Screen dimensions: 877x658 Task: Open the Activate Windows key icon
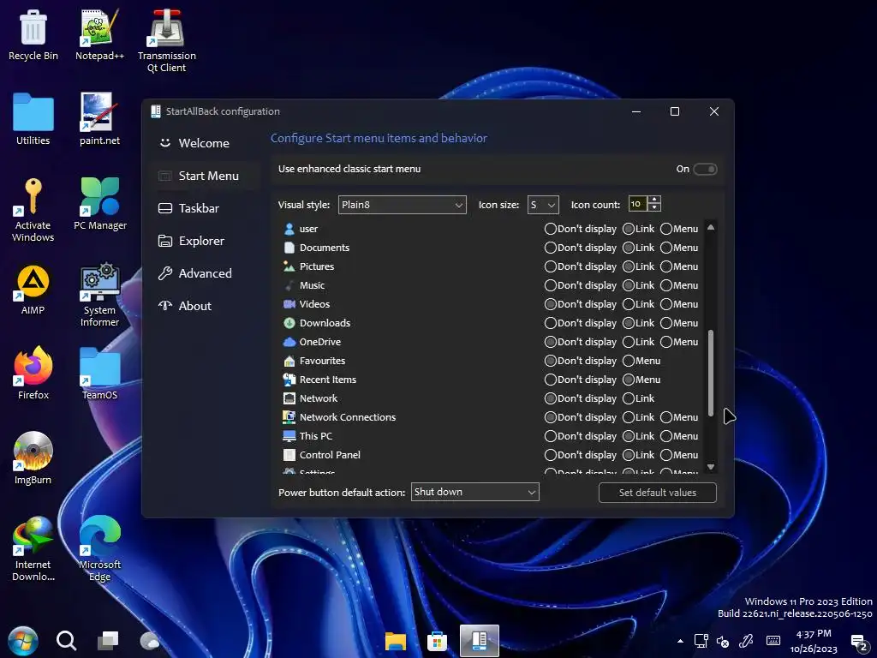coord(33,211)
